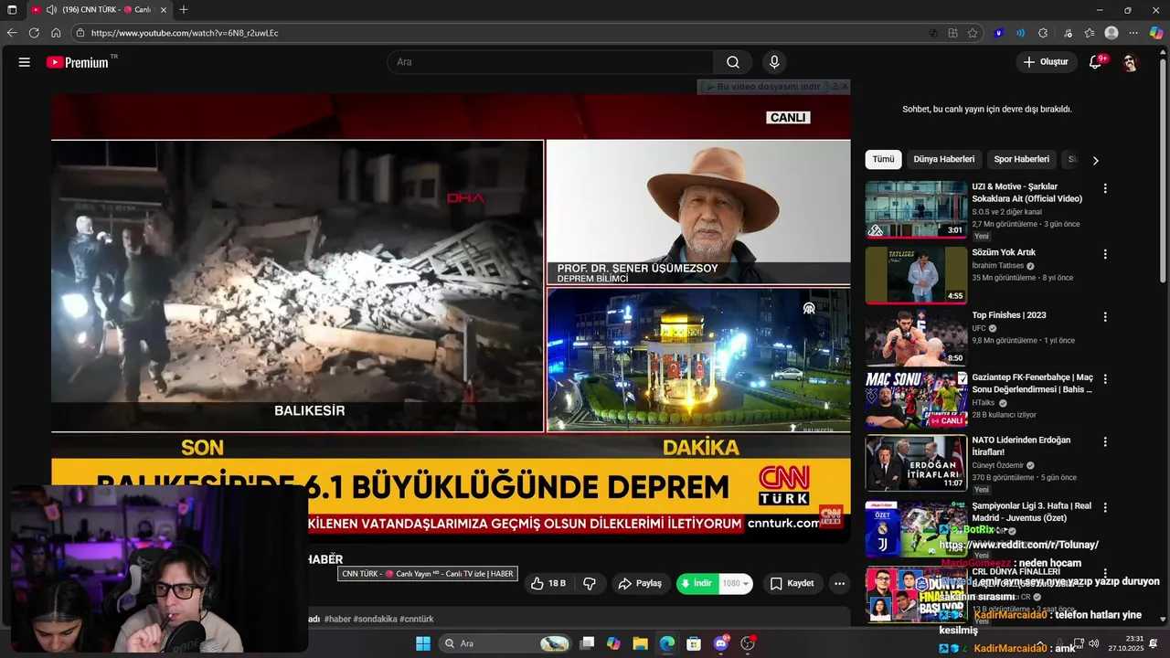Image resolution: width=1170 pixels, height=658 pixels.
Task: Add page to favorites star icon
Action: click(x=973, y=33)
